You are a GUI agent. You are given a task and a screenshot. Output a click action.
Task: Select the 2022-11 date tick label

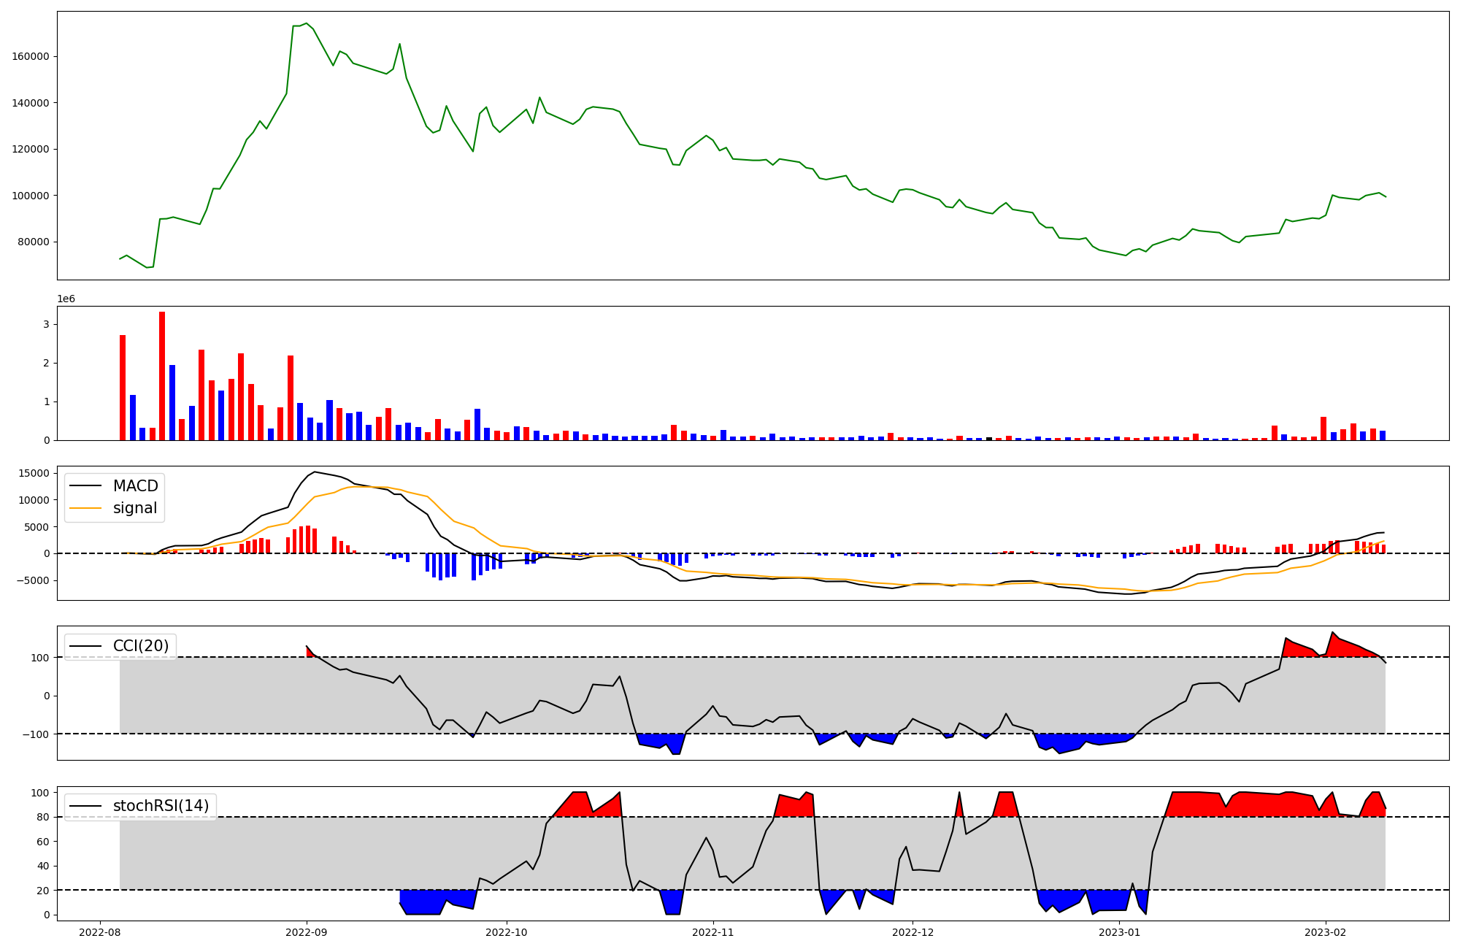(x=712, y=932)
